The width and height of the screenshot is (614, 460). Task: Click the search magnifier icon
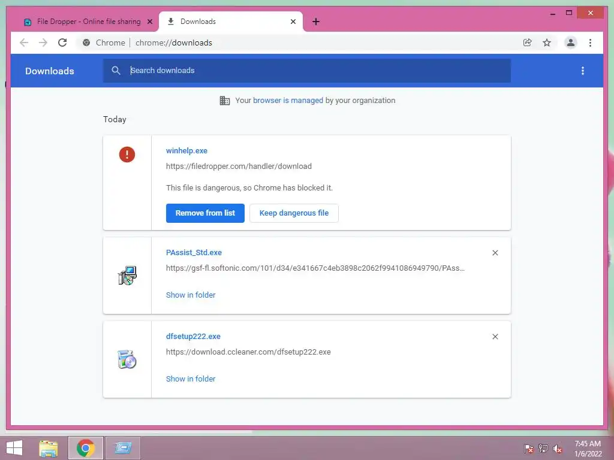tap(116, 71)
